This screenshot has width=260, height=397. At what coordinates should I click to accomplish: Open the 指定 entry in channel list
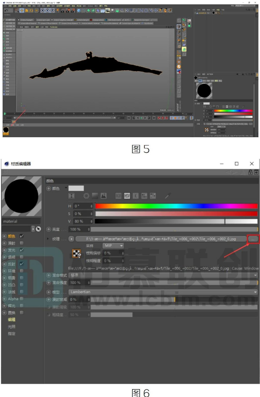click(x=12, y=334)
